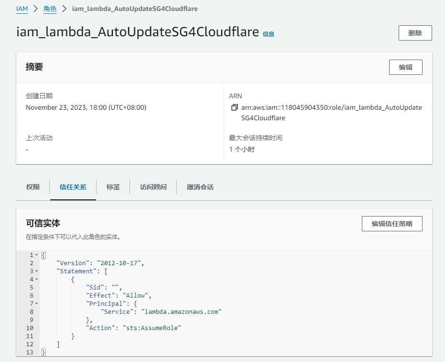445x362 pixels.
Task: Click the ARN text in the summary
Action: click(331, 112)
